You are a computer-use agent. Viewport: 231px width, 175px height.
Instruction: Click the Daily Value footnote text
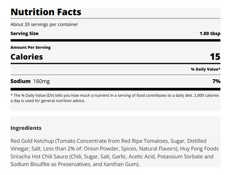click(x=115, y=98)
